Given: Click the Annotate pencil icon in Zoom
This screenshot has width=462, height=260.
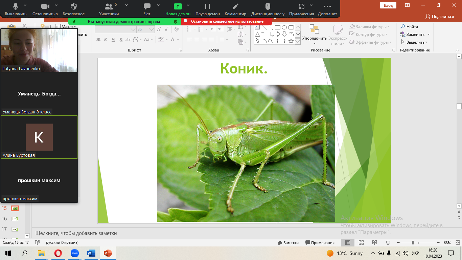Looking at the screenshot, I should (235, 7).
